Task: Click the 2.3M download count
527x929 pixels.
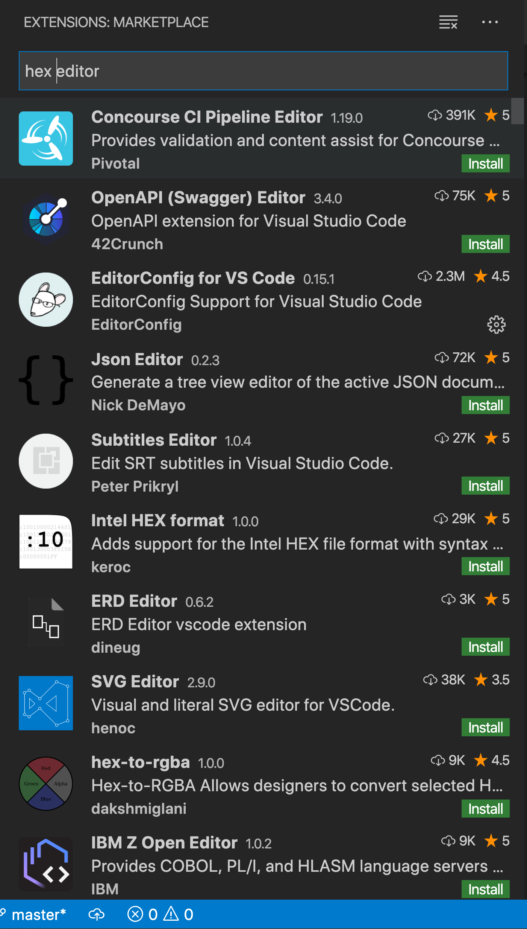Action: point(441,276)
